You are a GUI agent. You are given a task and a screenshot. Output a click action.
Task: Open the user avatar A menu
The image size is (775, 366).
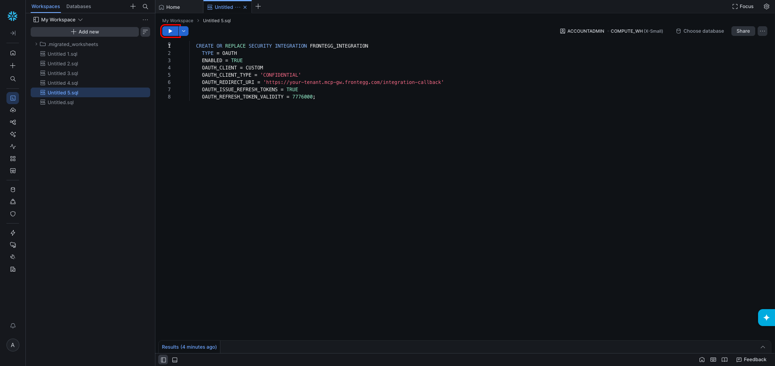pyautogui.click(x=13, y=345)
